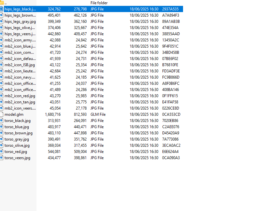Click the CRC value E6E624A4
Viewport: 256px width, 211px height.
coord(171,152)
